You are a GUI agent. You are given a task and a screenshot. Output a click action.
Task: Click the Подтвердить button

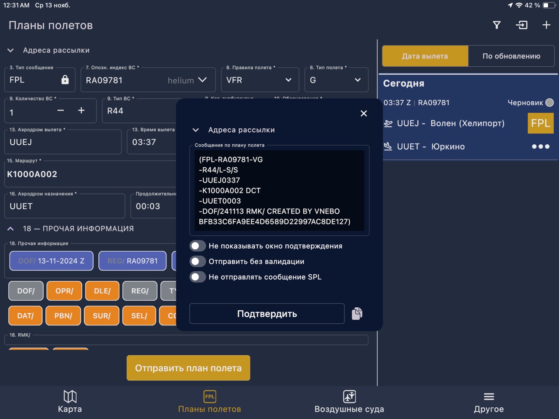pyautogui.click(x=267, y=313)
